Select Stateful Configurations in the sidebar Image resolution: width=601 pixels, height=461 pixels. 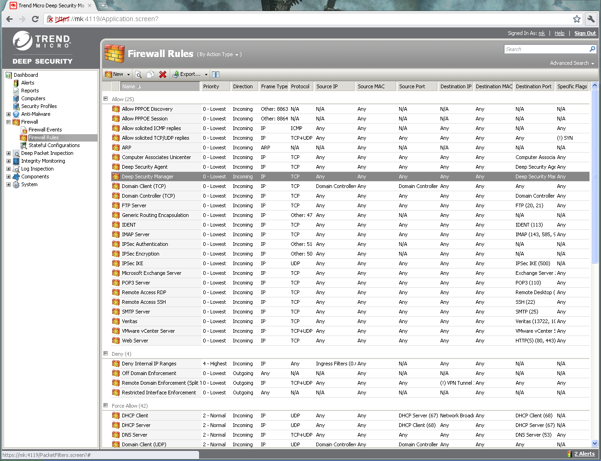click(54, 145)
